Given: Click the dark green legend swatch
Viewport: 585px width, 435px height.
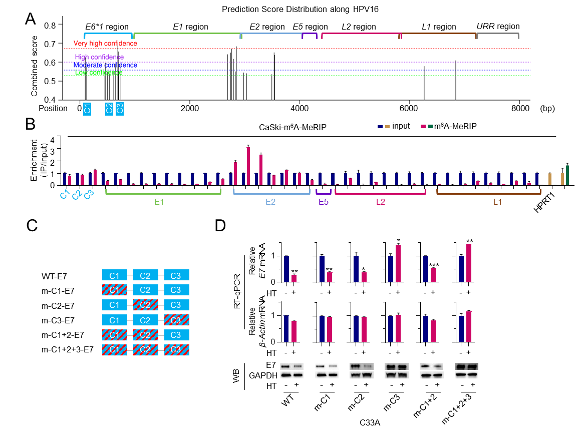Looking at the screenshot, I should pyautogui.click(x=430, y=127).
